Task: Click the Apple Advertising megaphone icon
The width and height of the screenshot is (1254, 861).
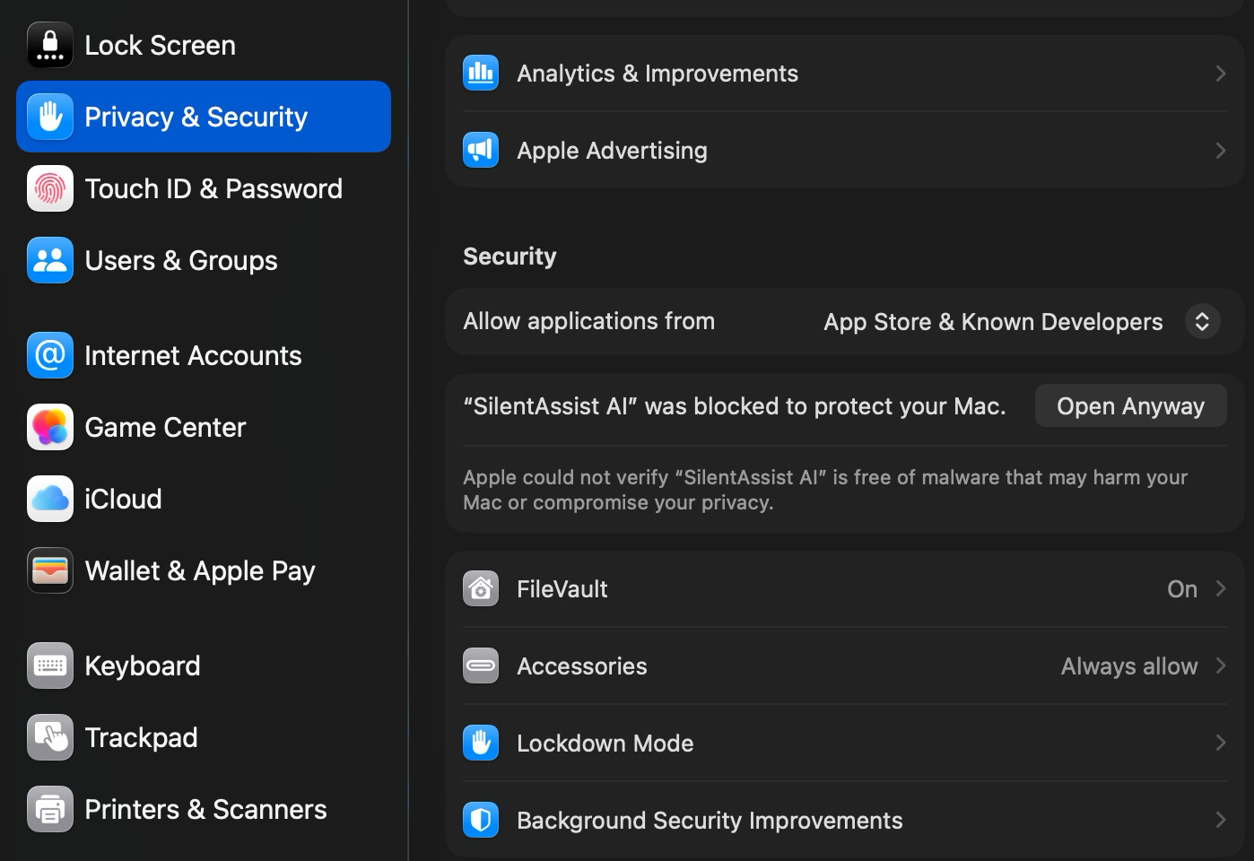Action: pyautogui.click(x=481, y=150)
